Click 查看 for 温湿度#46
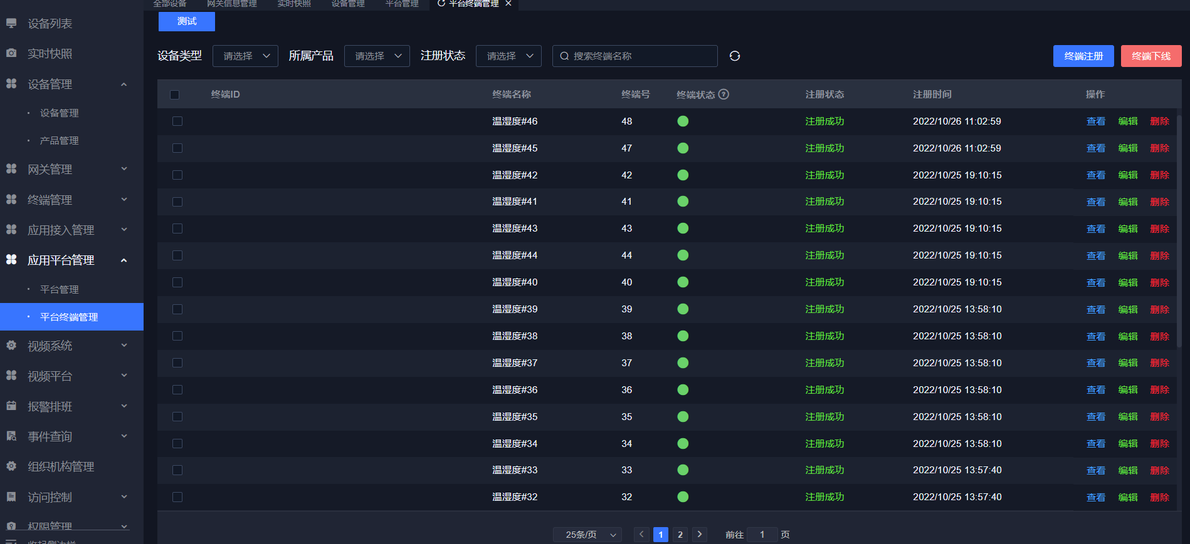Viewport: 1190px width, 544px height. pos(1096,121)
